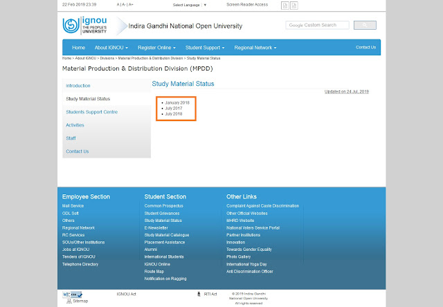Open Activities in the sidebar

click(x=75, y=125)
